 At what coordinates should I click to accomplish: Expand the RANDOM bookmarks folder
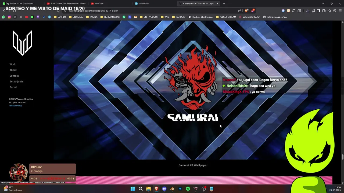pyautogui.click(x=178, y=17)
